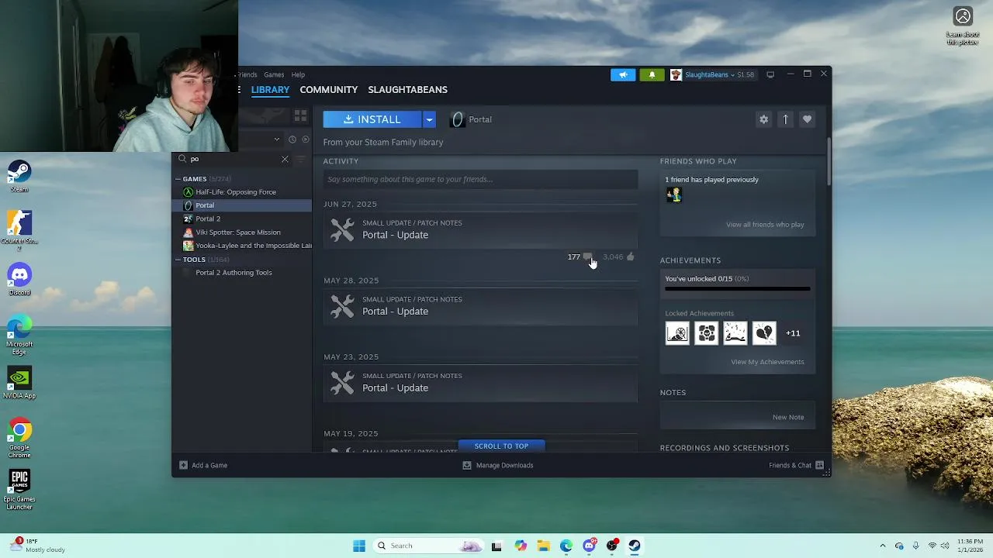
Task: Show the +11 remaining locked achievements
Action: [793, 333]
